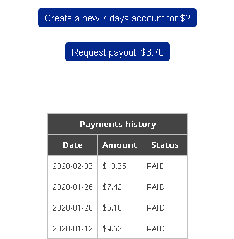Viewport: 234px width, 239px height.
Task: Select the $9.62 amount cell
Action: [120, 228]
